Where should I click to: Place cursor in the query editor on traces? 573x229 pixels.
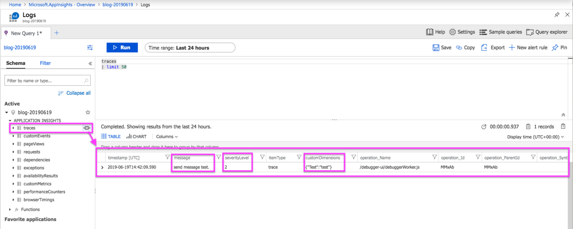coord(110,61)
